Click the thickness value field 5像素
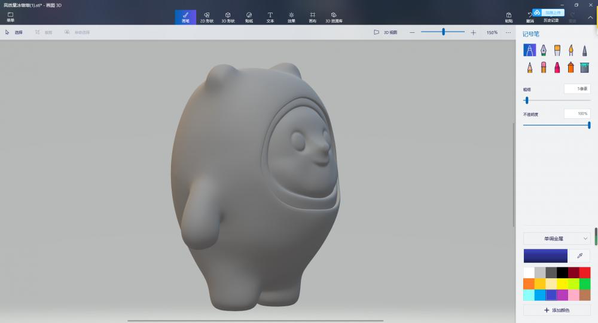The height and width of the screenshot is (323, 598). click(x=578, y=89)
